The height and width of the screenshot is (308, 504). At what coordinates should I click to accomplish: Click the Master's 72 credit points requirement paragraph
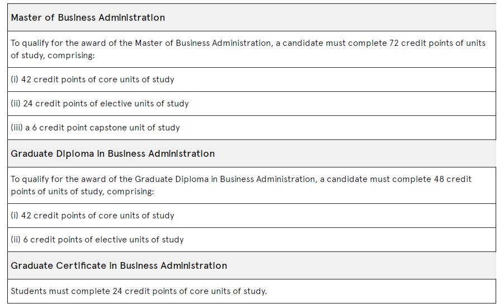point(252,49)
